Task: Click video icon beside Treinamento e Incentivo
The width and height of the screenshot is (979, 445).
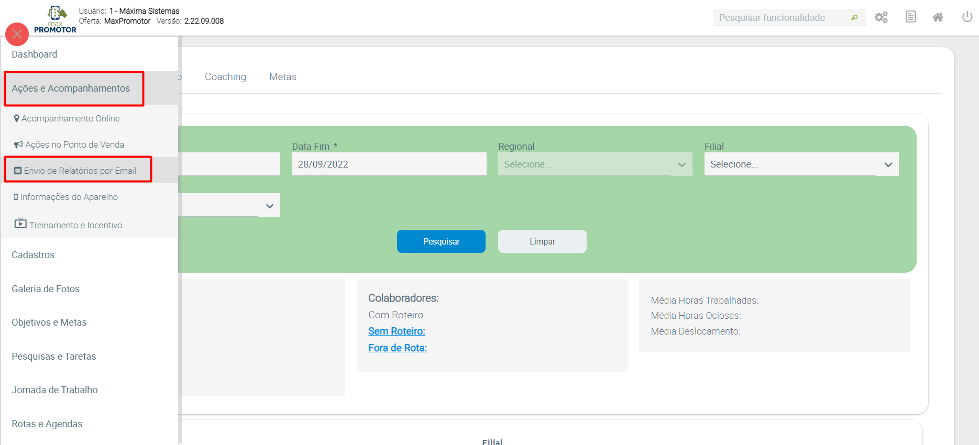Action: 20,223
